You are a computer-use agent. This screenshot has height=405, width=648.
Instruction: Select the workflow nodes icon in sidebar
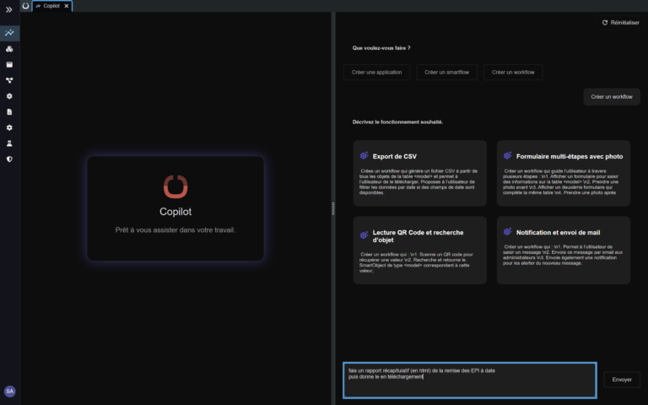pyautogui.click(x=9, y=80)
